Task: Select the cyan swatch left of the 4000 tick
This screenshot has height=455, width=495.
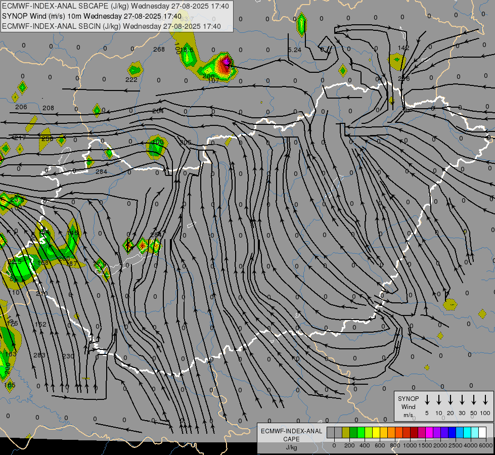Action: coord(467,433)
